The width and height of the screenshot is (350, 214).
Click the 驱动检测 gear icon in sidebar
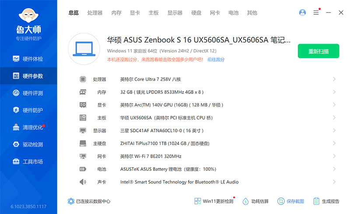point(16,144)
